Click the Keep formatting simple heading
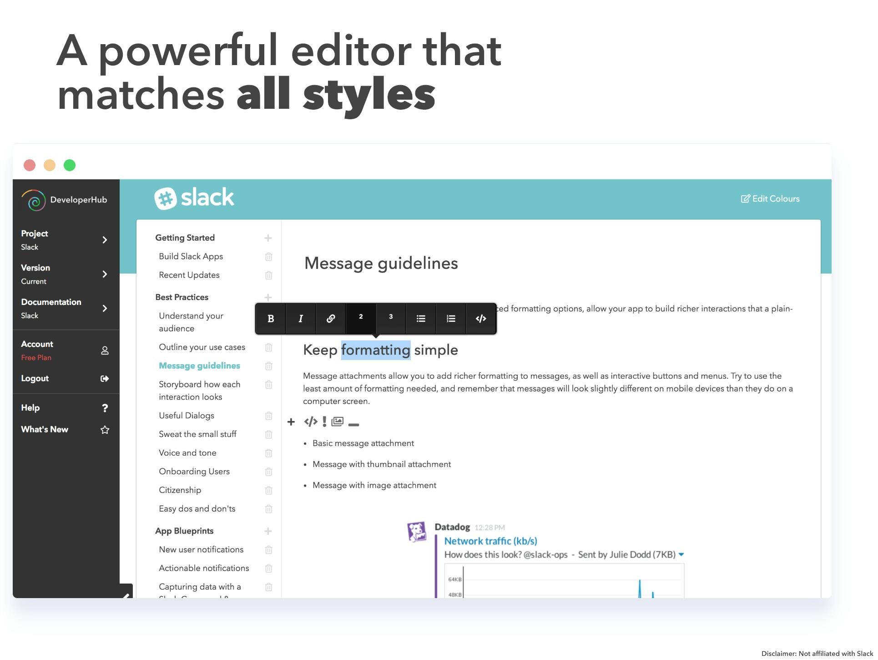The width and height of the screenshot is (878, 660). [x=381, y=350]
